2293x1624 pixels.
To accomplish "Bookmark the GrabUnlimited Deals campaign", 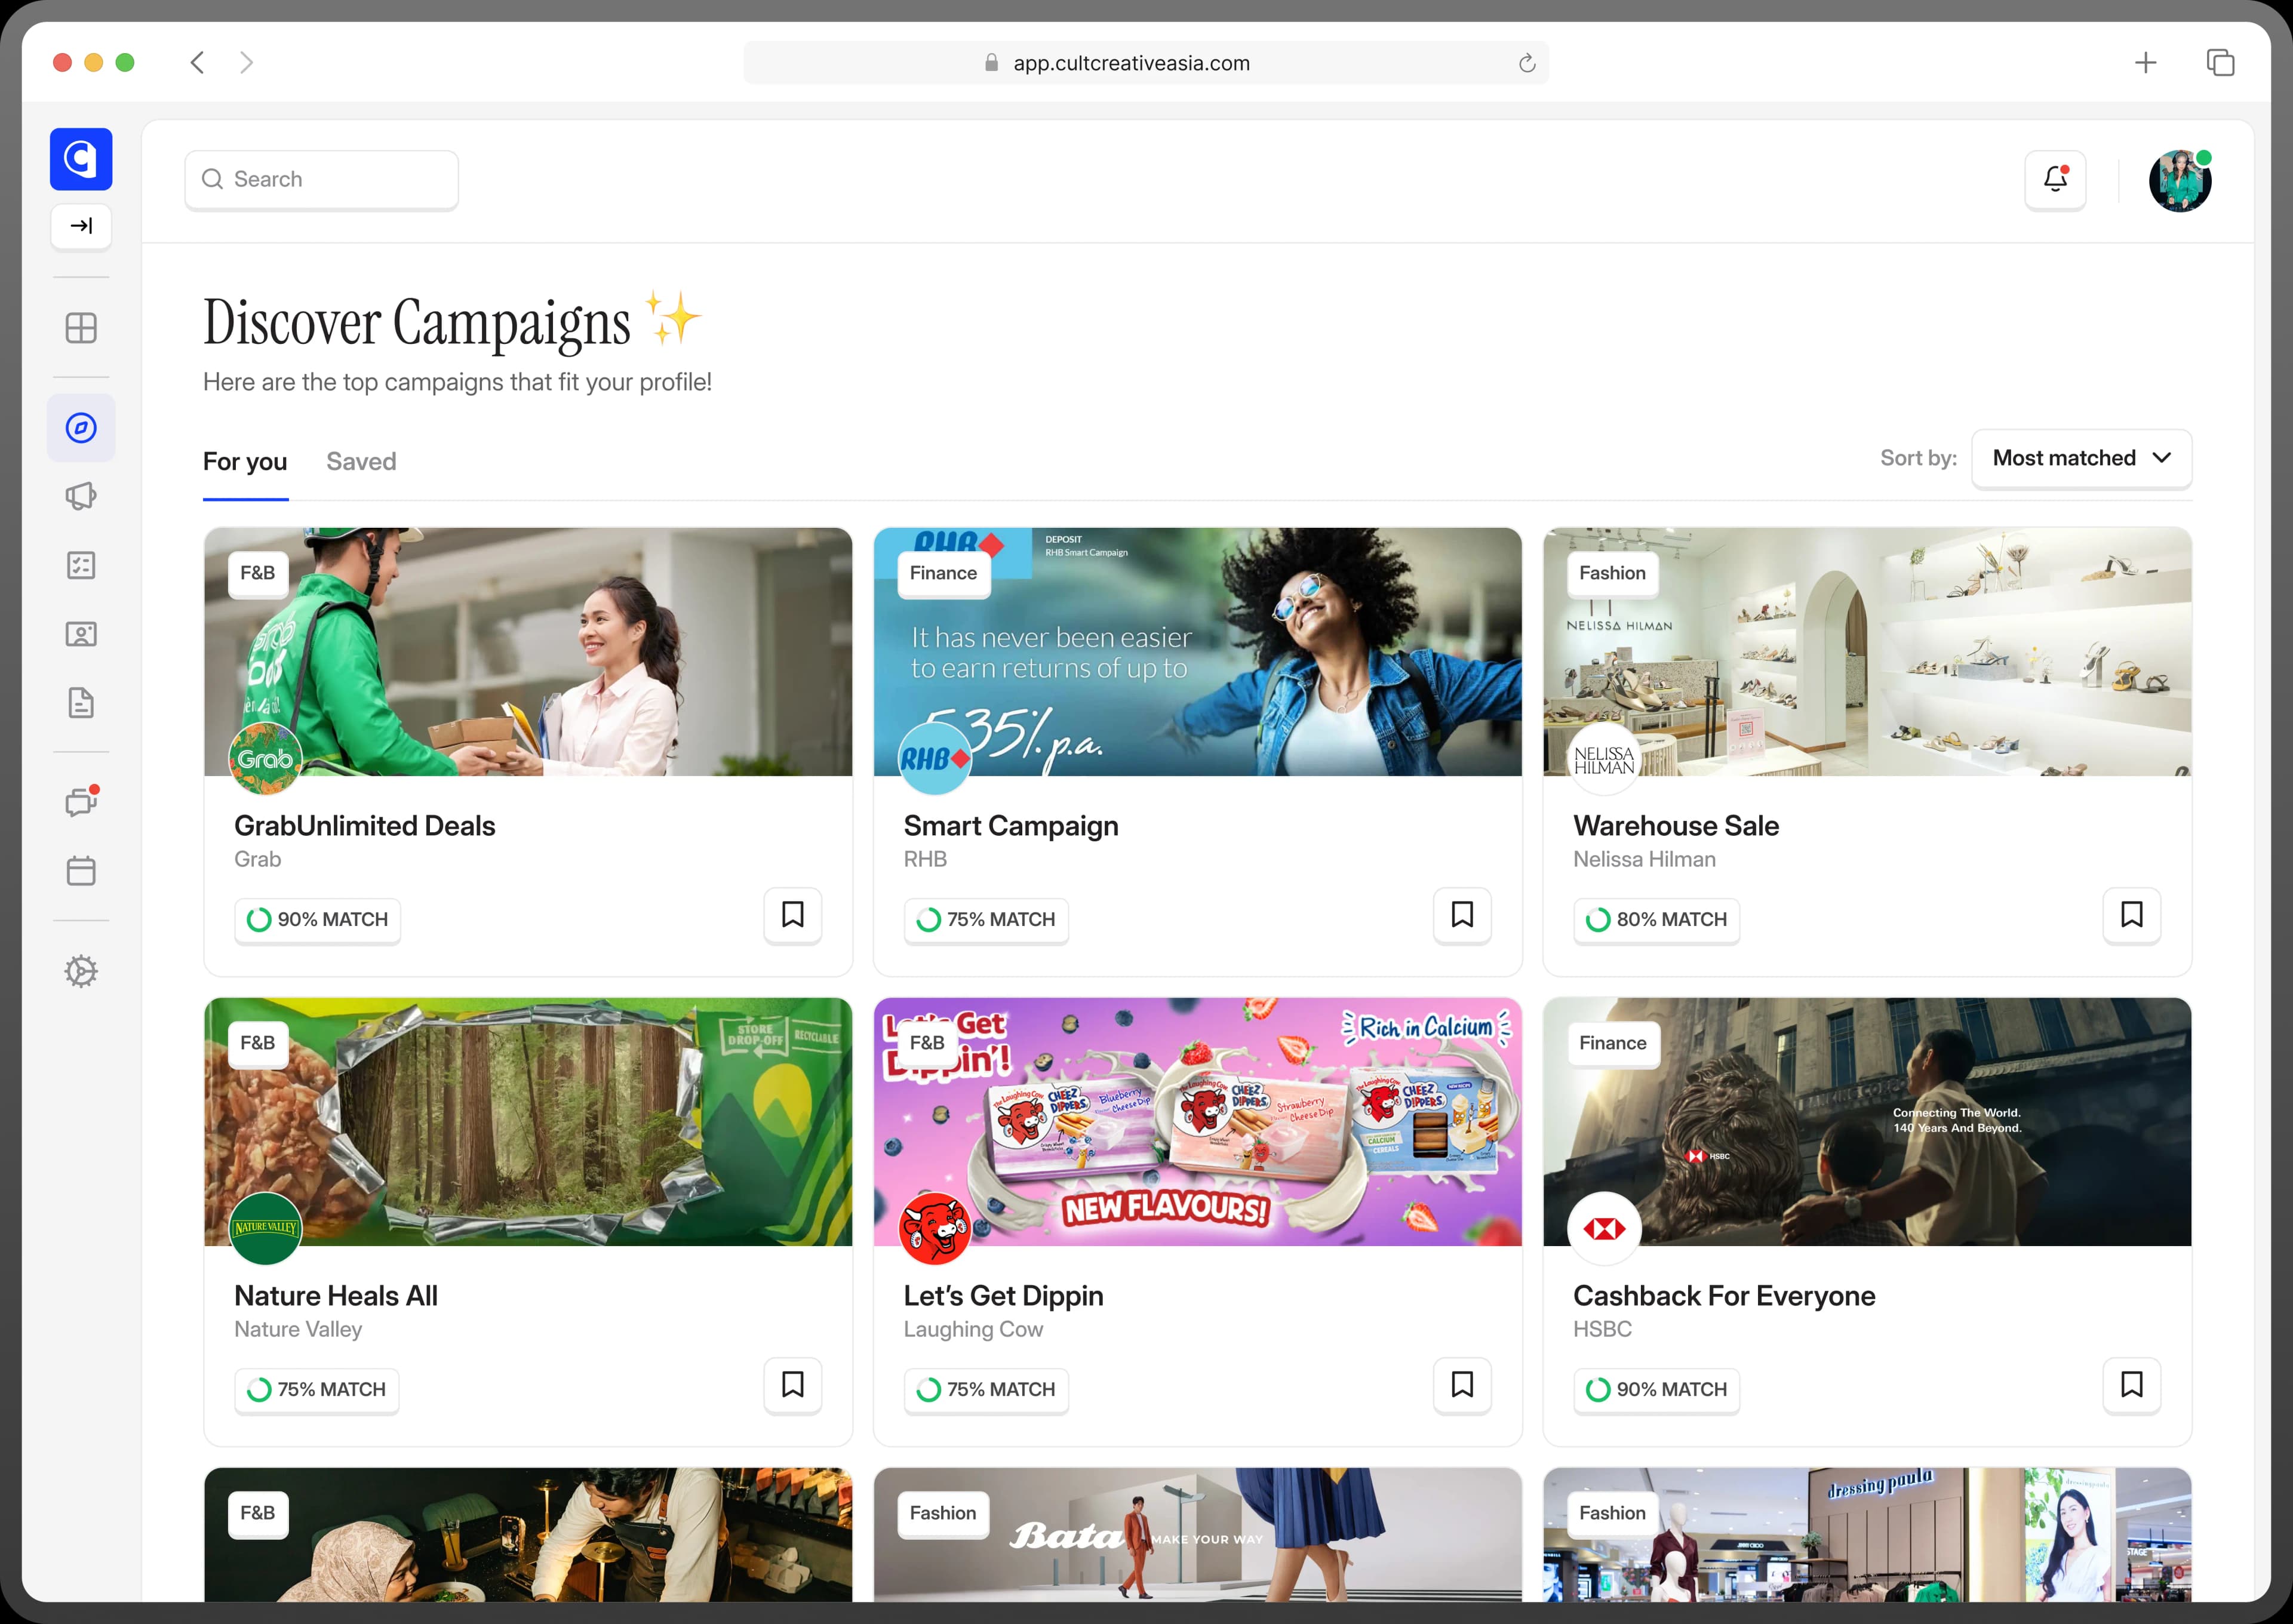I will pyautogui.click(x=792, y=915).
